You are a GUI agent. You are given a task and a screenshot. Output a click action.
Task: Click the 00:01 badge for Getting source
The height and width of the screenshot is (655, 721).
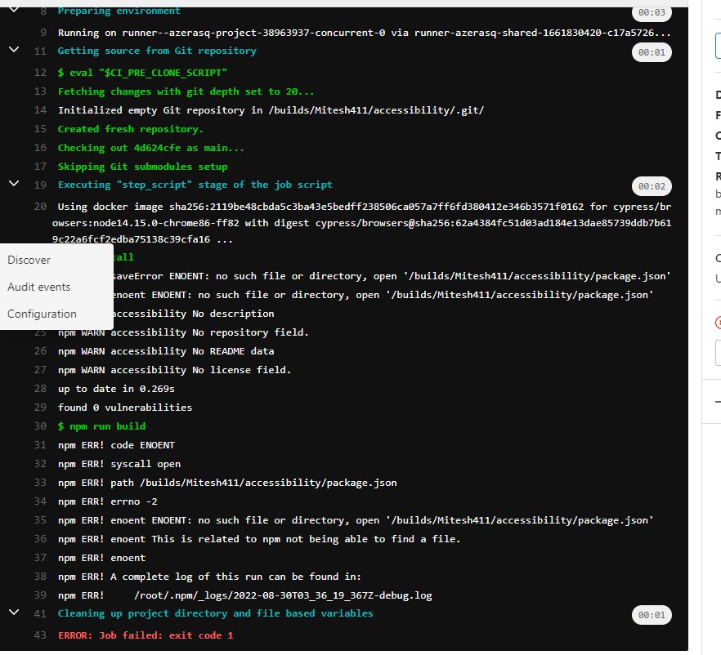(652, 52)
